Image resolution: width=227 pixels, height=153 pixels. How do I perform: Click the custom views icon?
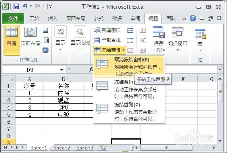[x=46, y=40]
